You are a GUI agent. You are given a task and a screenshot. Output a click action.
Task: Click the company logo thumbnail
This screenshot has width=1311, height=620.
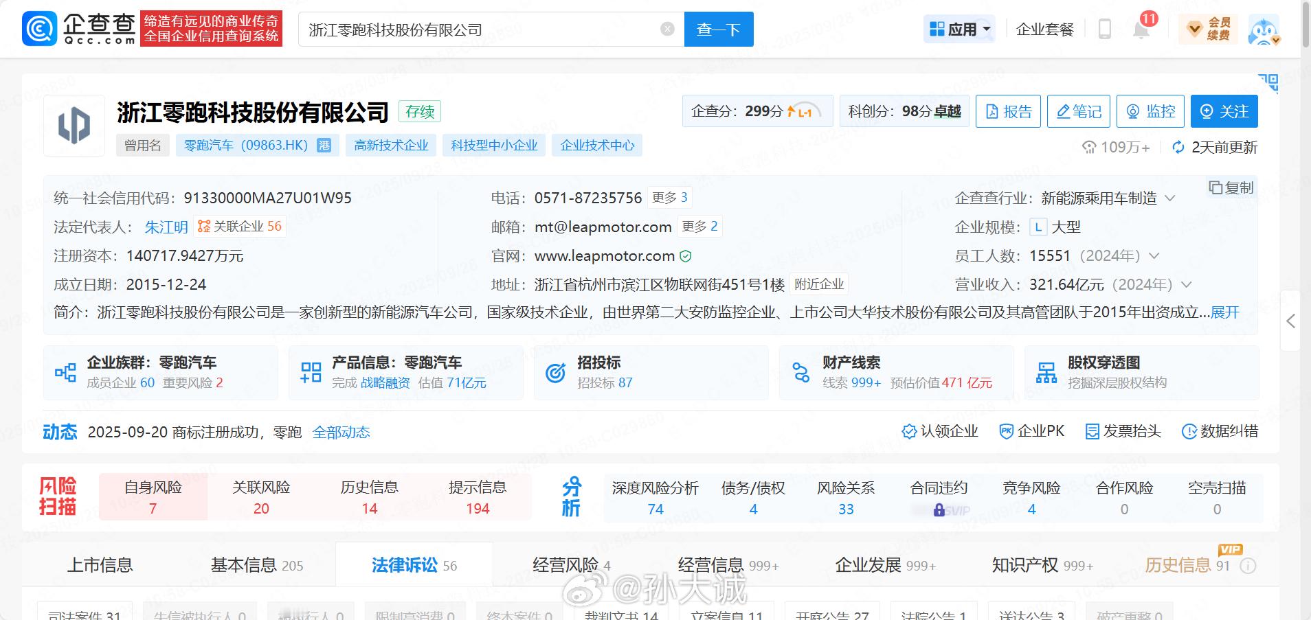click(x=74, y=126)
